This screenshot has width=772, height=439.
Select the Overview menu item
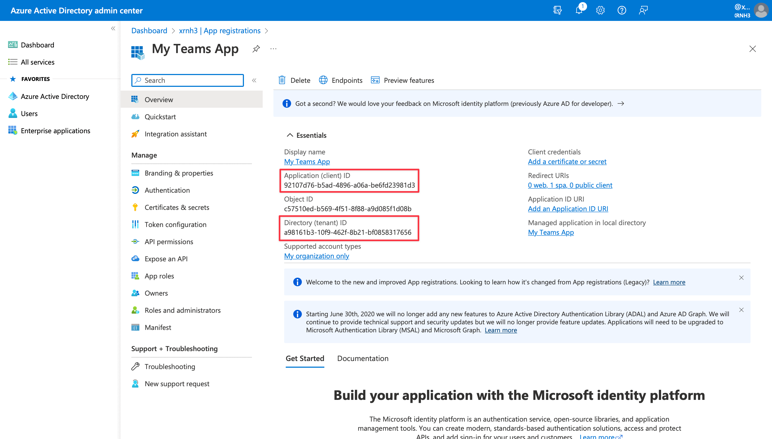192,99
